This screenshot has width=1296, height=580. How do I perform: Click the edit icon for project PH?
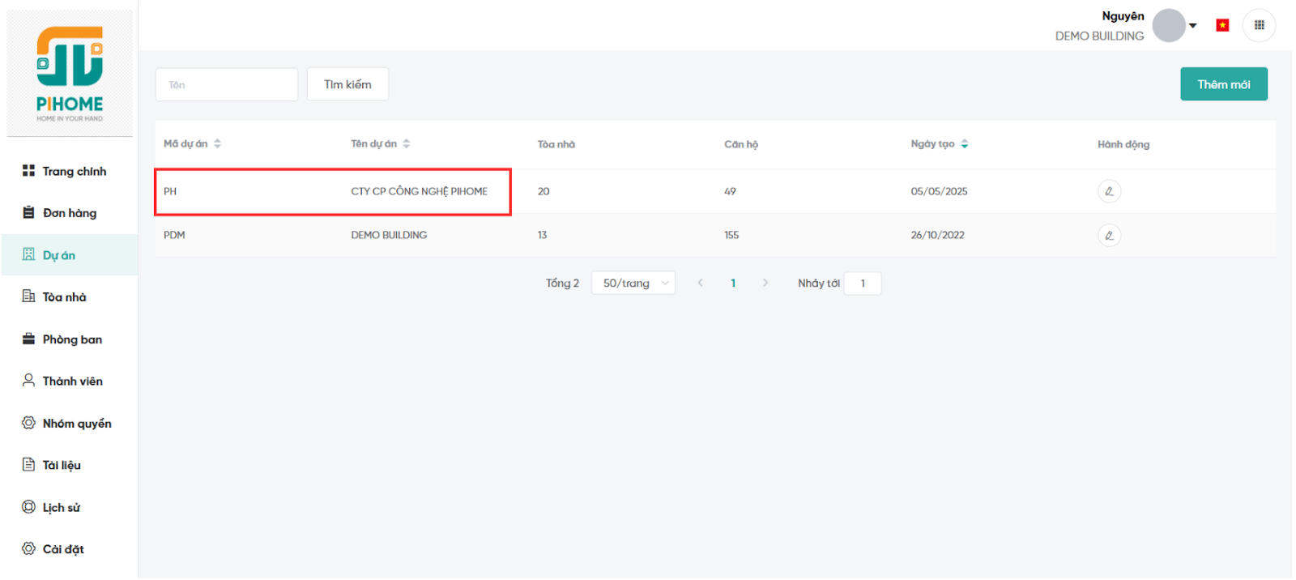(1109, 191)
